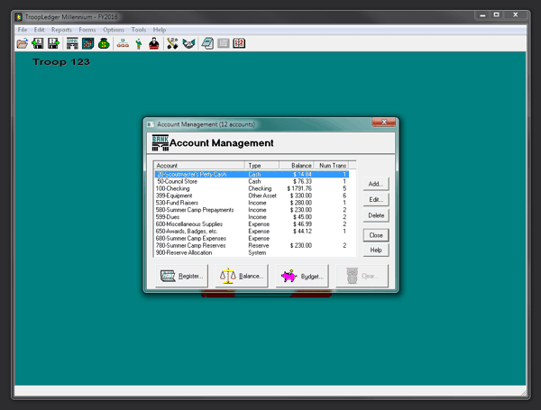Click the Add... button
This screenshot has height=410, width=541.
(376, 184)
